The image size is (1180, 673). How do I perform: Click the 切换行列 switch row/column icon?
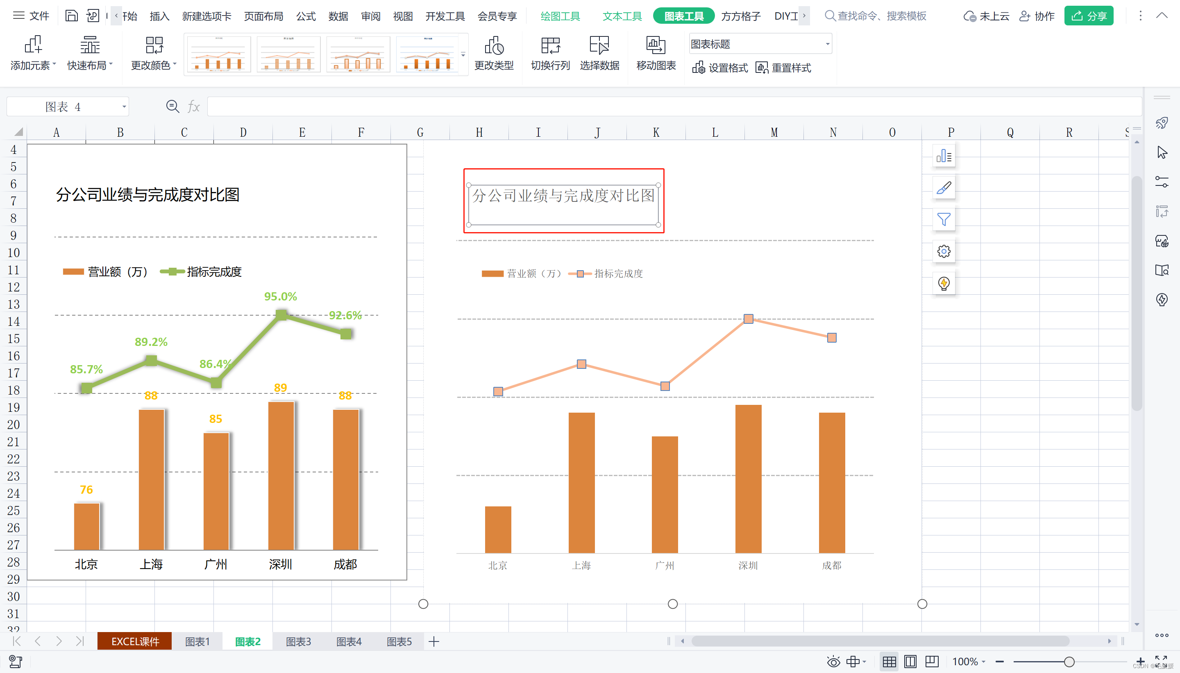pyautogui.click(x=550, y=53)
